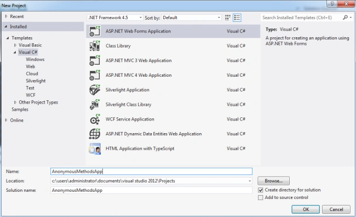Select Class Library template name
This screenshot has height=217, width=356.
[118, 46]
